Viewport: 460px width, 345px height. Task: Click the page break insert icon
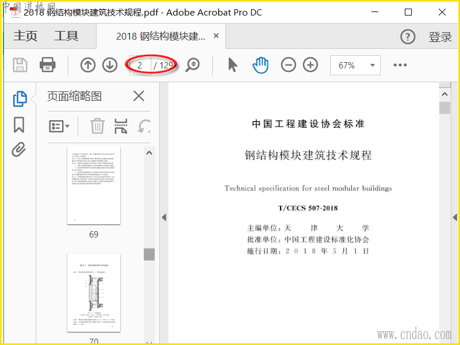click(x=121, y=126)
